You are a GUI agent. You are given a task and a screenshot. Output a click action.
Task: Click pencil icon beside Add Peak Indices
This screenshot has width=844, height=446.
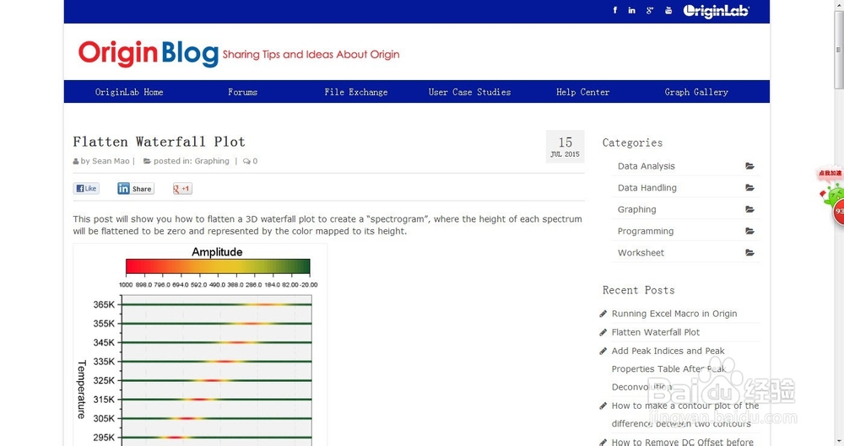tap(603, 351)
